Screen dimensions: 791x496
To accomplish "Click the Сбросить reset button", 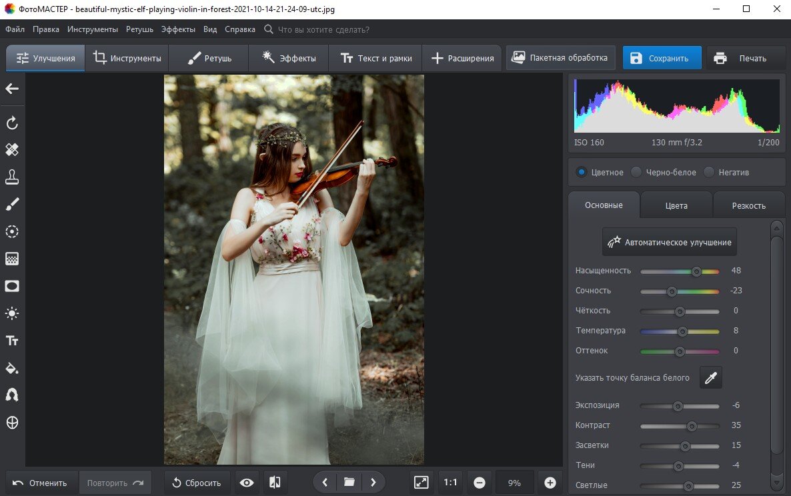I will click(x=197, y=483).
